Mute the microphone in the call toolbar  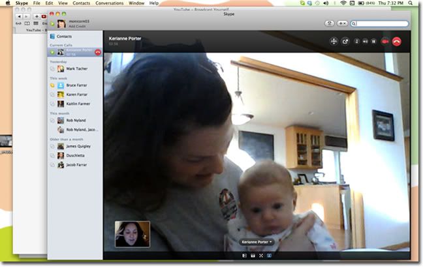click(x=356, y=42)
